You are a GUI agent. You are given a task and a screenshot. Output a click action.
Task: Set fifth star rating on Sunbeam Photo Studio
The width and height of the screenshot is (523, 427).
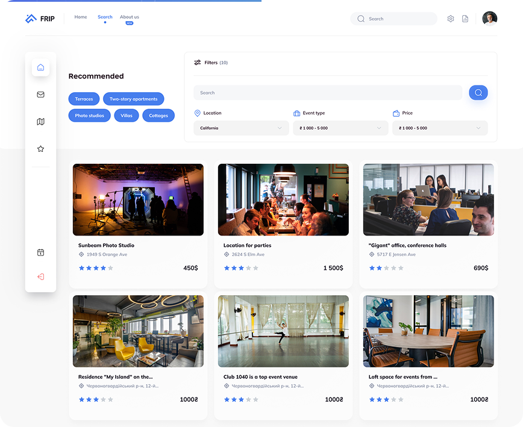(x=110, y=268)
